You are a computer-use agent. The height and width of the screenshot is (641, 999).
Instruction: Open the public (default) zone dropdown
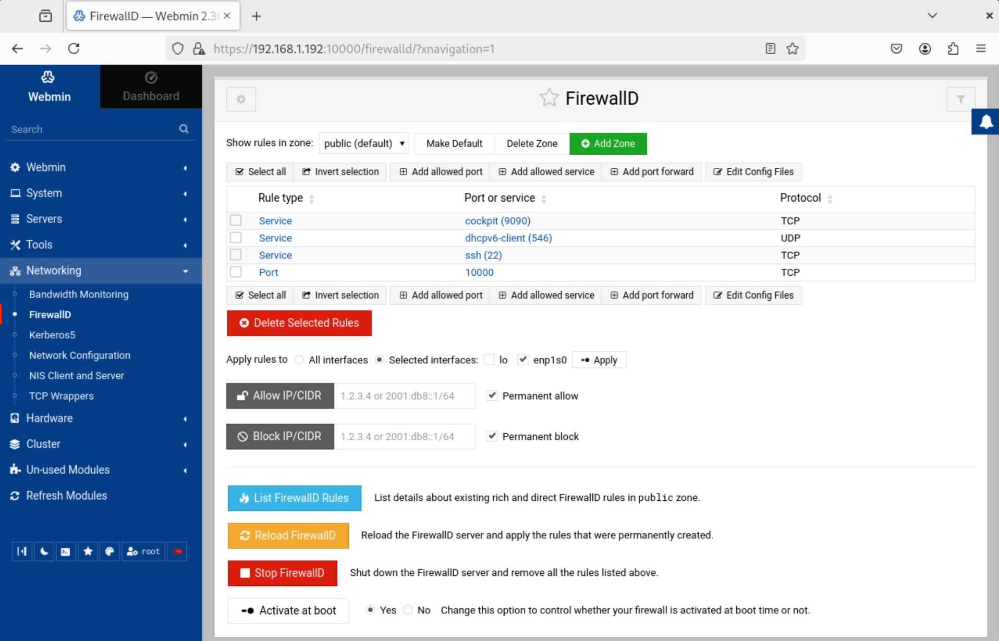(363, 143)
